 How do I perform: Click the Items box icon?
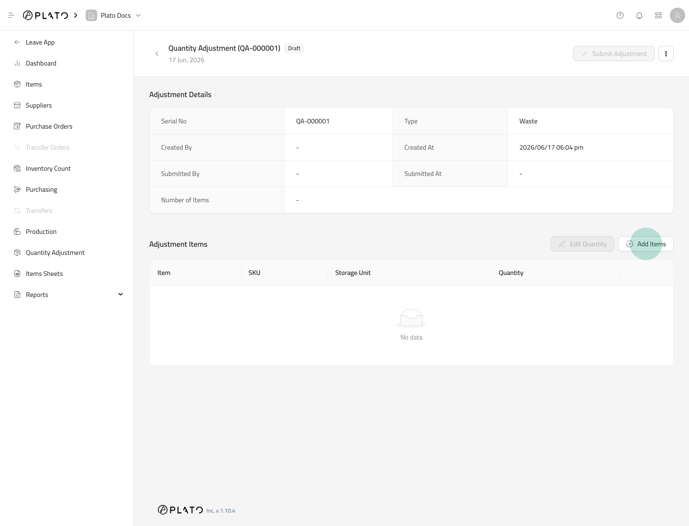coord(17,84)
